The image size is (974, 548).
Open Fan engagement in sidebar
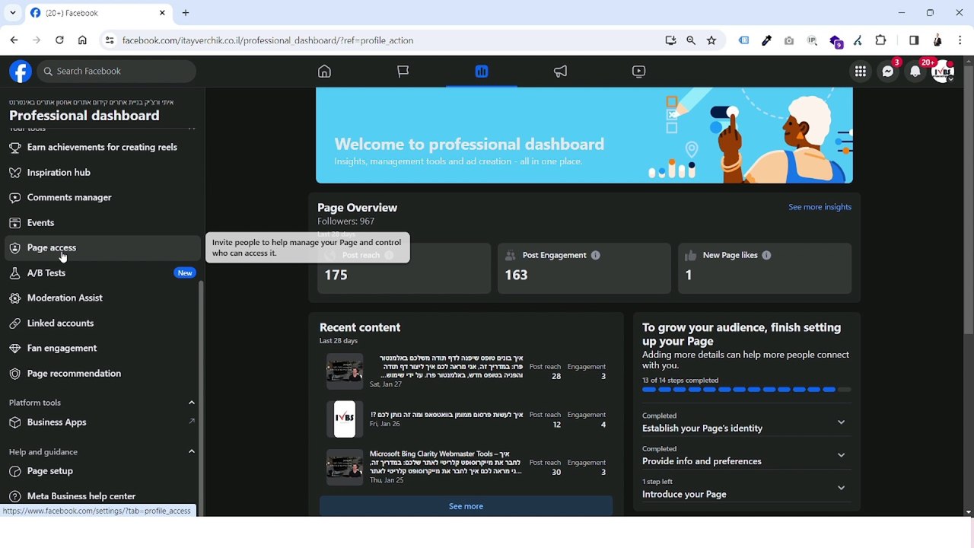point(103,348)
